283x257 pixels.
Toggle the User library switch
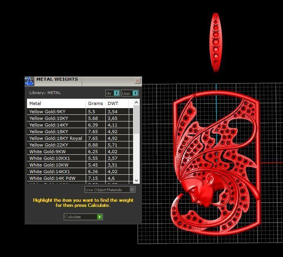[130, 93]
